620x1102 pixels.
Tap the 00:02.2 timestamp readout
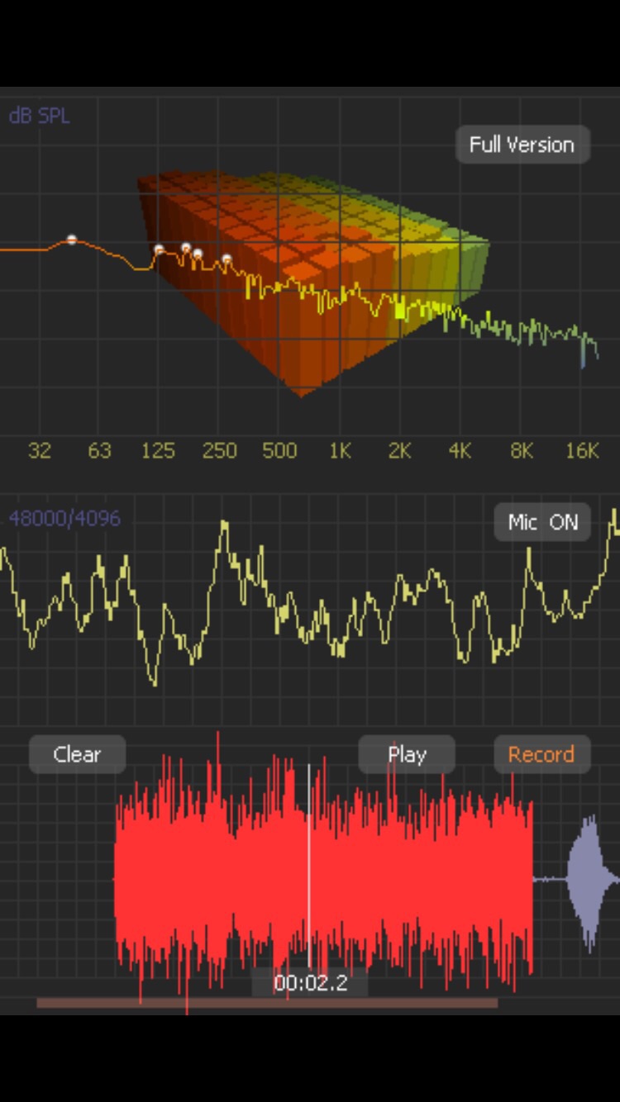(310, 983)
